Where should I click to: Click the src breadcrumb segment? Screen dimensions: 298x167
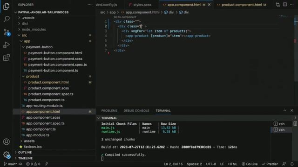point(102,13)
